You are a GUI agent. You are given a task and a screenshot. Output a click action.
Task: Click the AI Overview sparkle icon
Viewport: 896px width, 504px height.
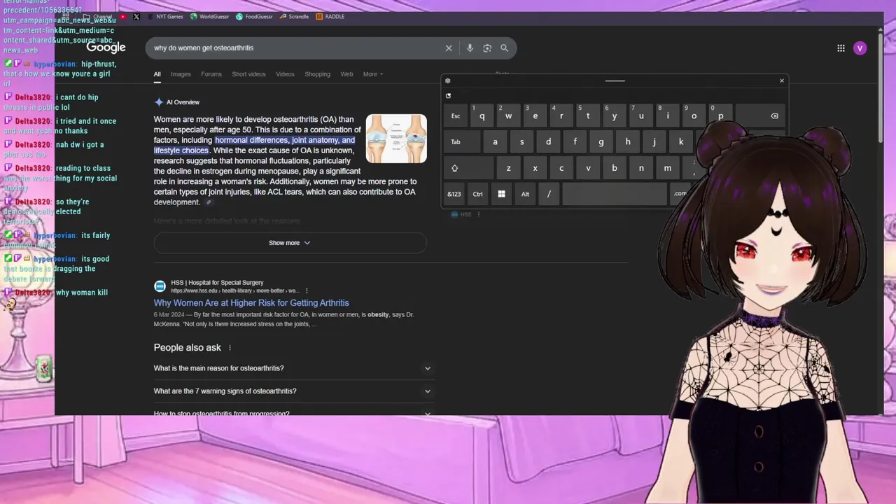pyautogui.click(x=159, y=102)
